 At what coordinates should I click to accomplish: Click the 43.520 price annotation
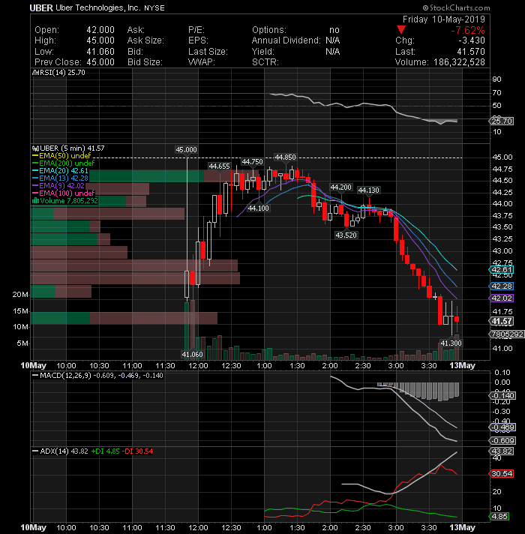coord(346,235)
